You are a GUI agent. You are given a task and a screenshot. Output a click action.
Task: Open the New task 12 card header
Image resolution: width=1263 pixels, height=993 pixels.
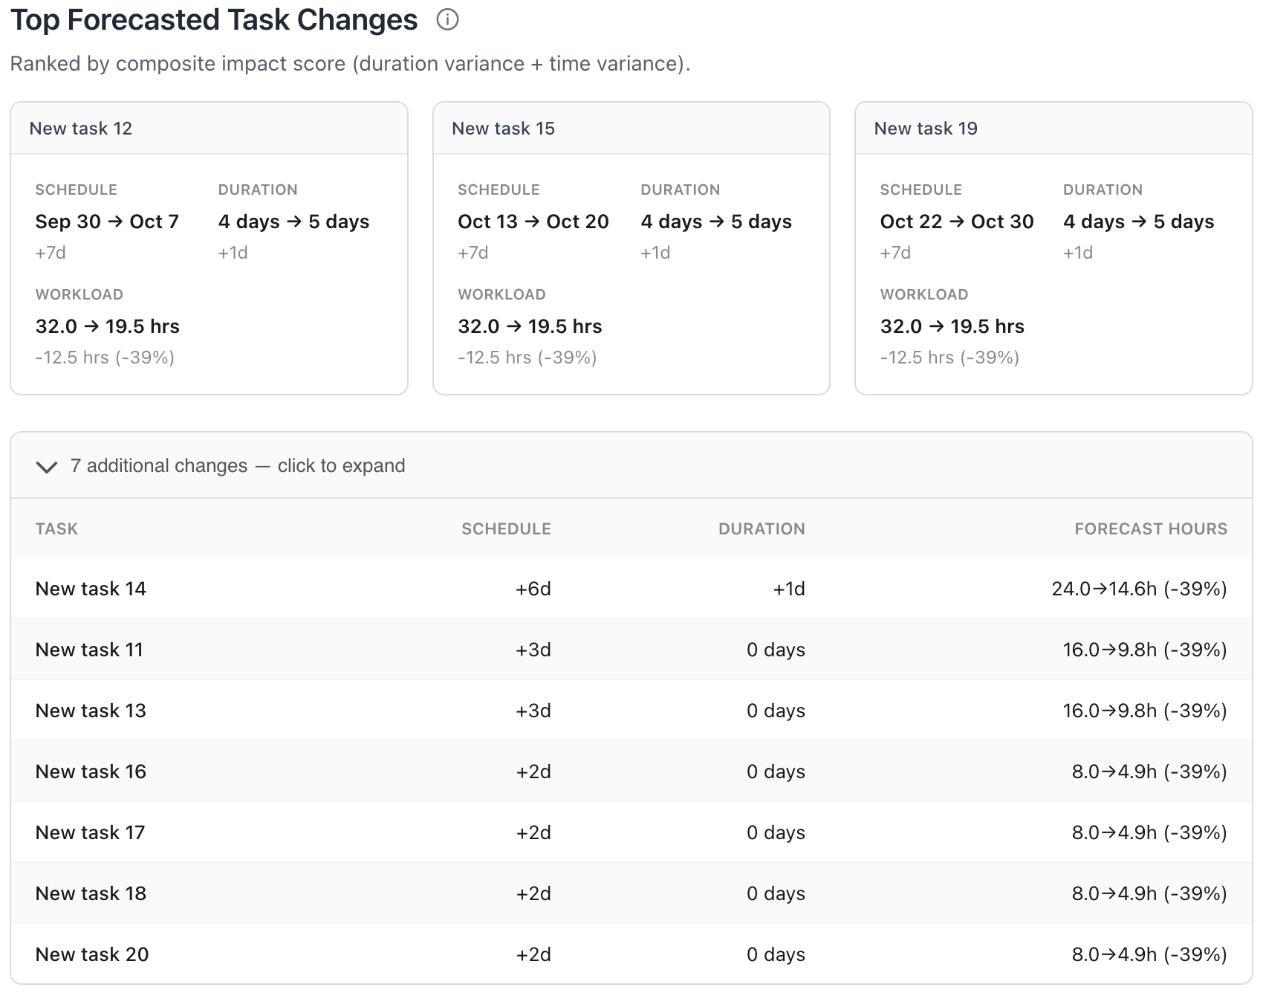(209, 129)
